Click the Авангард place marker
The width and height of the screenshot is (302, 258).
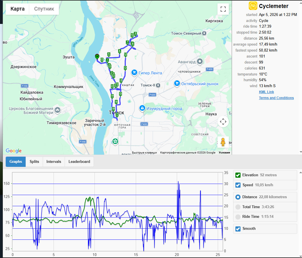coord(200,62)
